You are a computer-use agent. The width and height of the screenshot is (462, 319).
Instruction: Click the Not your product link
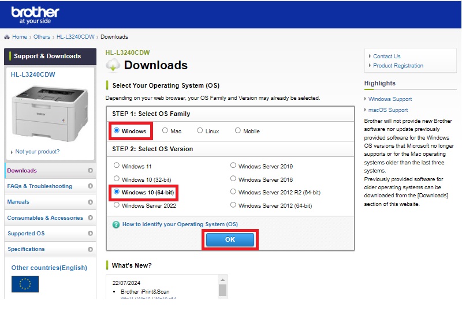[x=37, y=152]
